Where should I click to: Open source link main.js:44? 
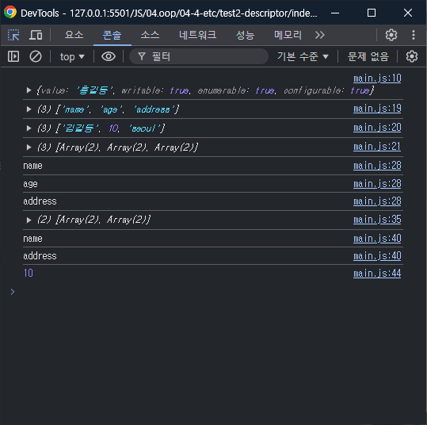click(377, 274)
